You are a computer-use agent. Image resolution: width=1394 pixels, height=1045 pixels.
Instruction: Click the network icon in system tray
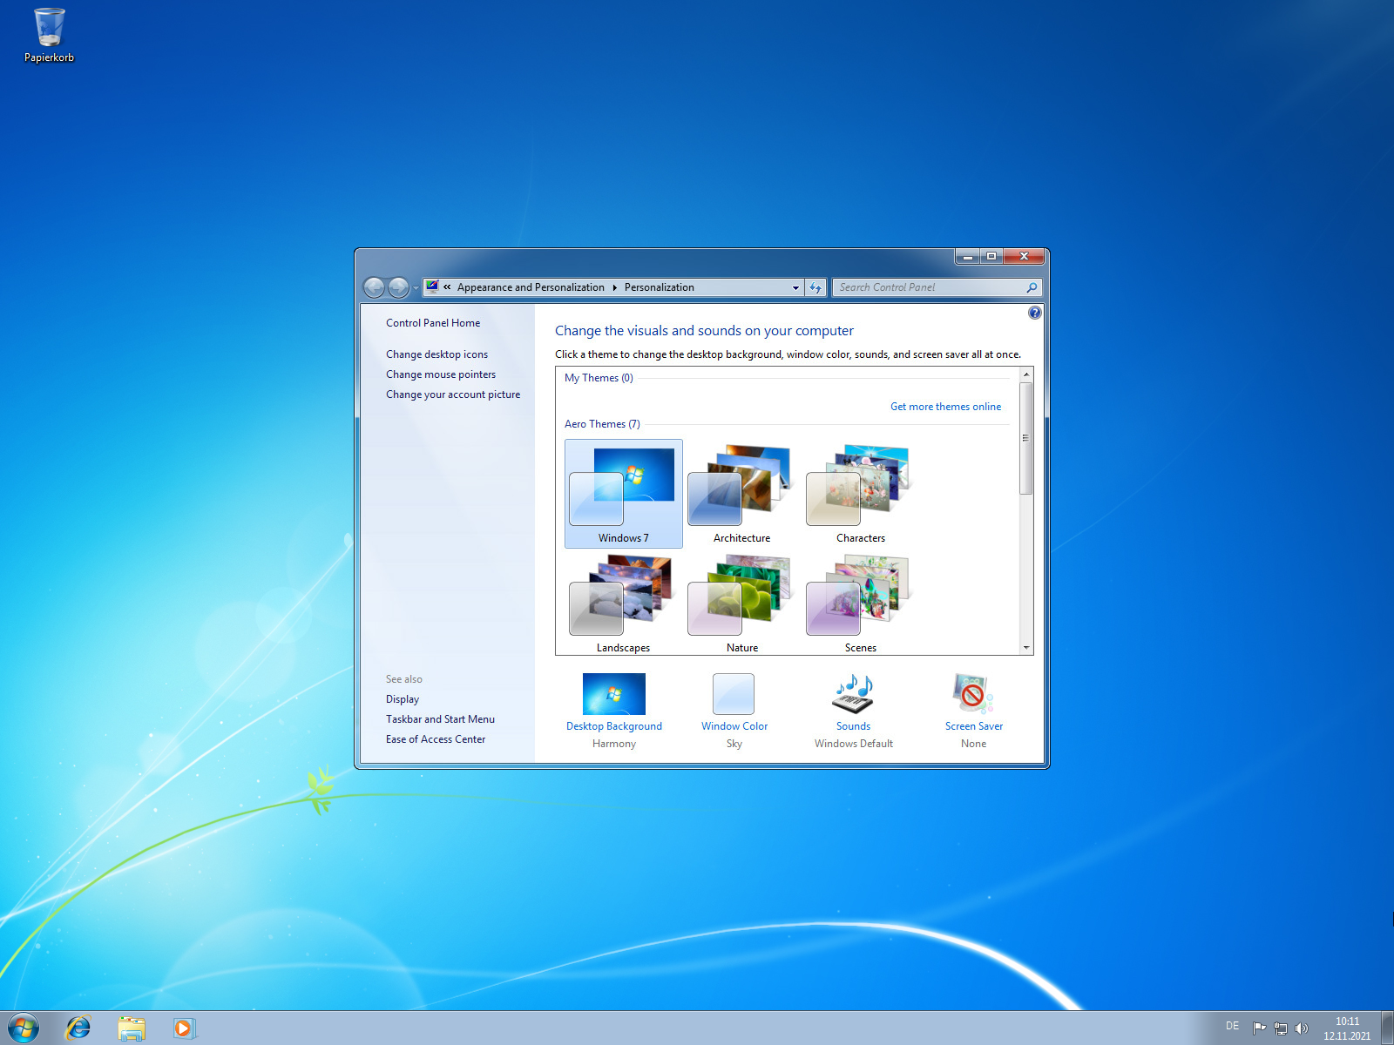point(1280,1028)
